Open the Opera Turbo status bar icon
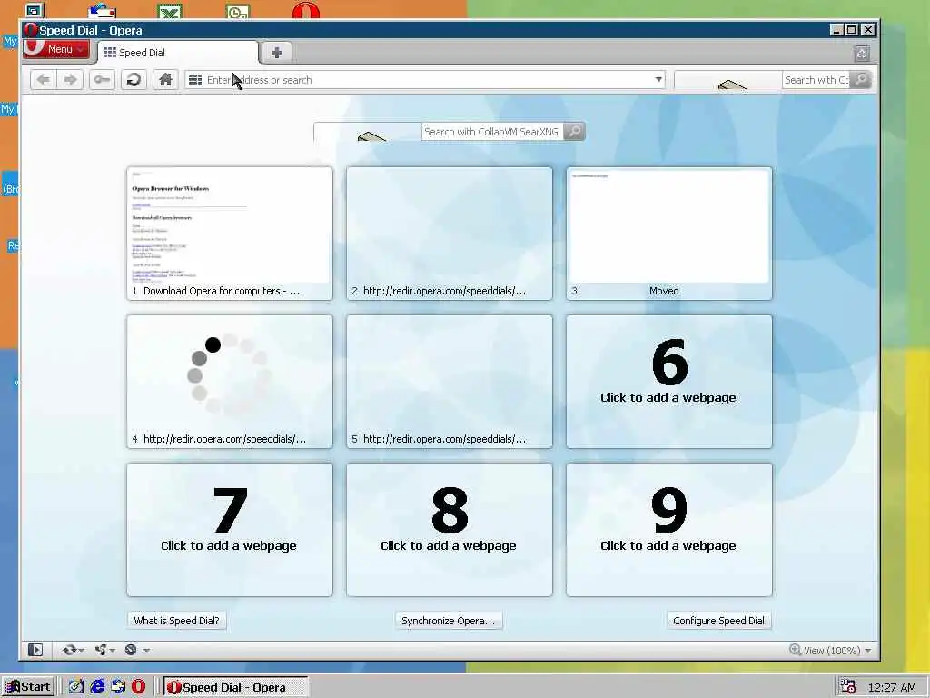Screen dimensions: 930x698 click(131, 650)
